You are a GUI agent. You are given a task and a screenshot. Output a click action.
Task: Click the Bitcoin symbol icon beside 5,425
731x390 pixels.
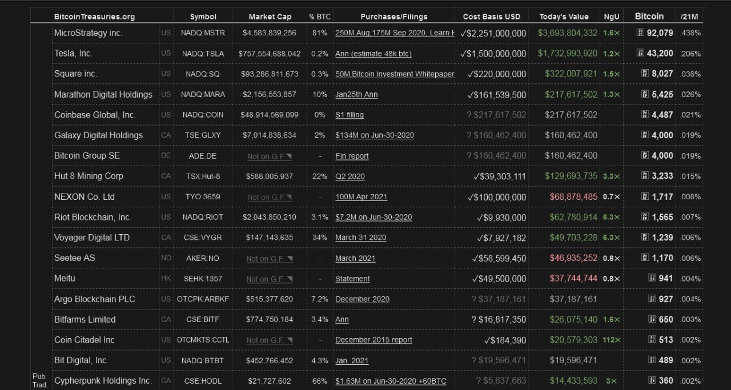coord(645,94)
